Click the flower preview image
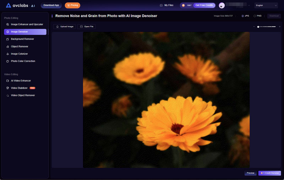 pos(166,100)
